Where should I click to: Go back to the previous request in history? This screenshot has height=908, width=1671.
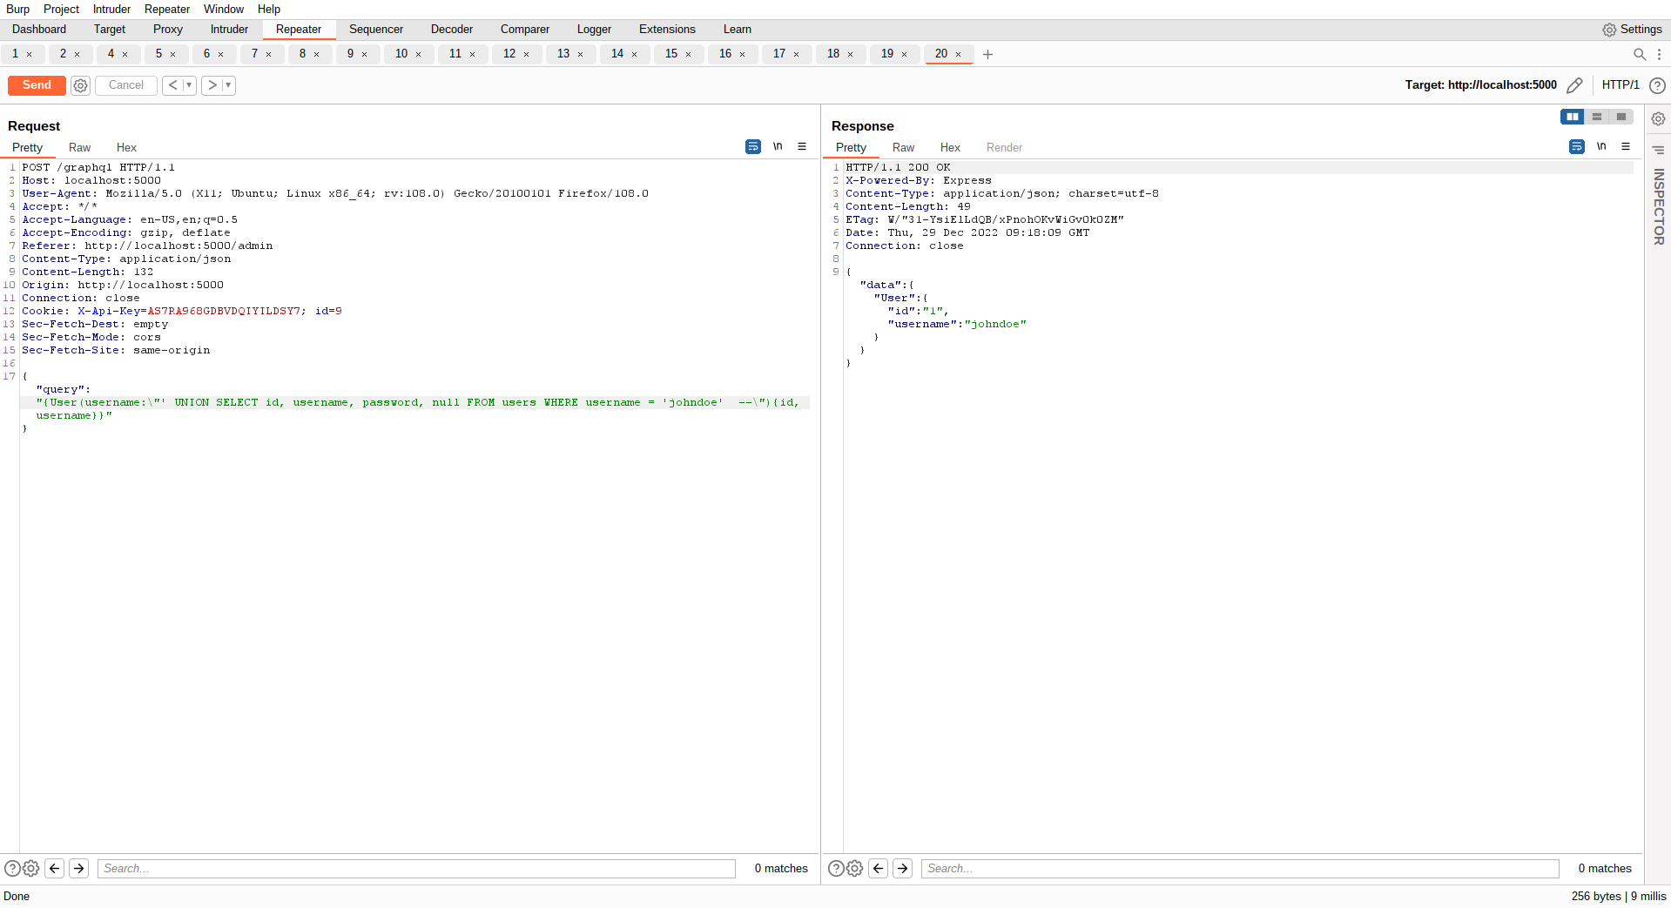(172, 85)
